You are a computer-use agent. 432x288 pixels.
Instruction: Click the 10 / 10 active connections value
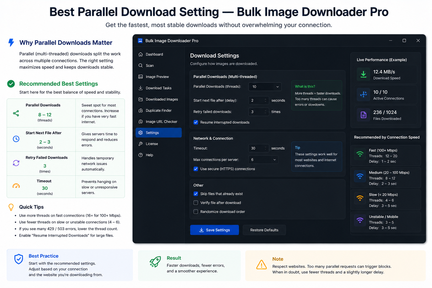380,92
